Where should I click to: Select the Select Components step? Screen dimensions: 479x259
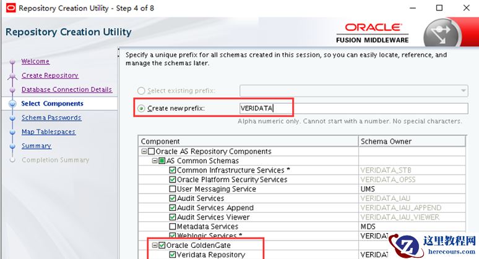[52, 104]
